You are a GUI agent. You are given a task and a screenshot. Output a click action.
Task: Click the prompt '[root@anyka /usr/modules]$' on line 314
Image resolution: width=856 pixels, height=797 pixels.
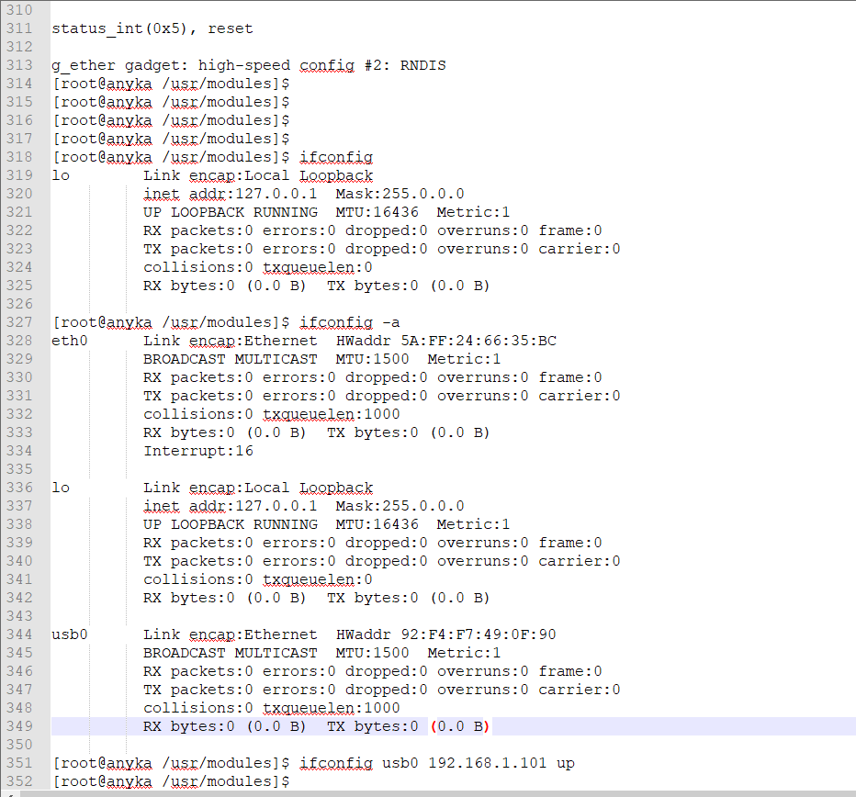point(171,84)
